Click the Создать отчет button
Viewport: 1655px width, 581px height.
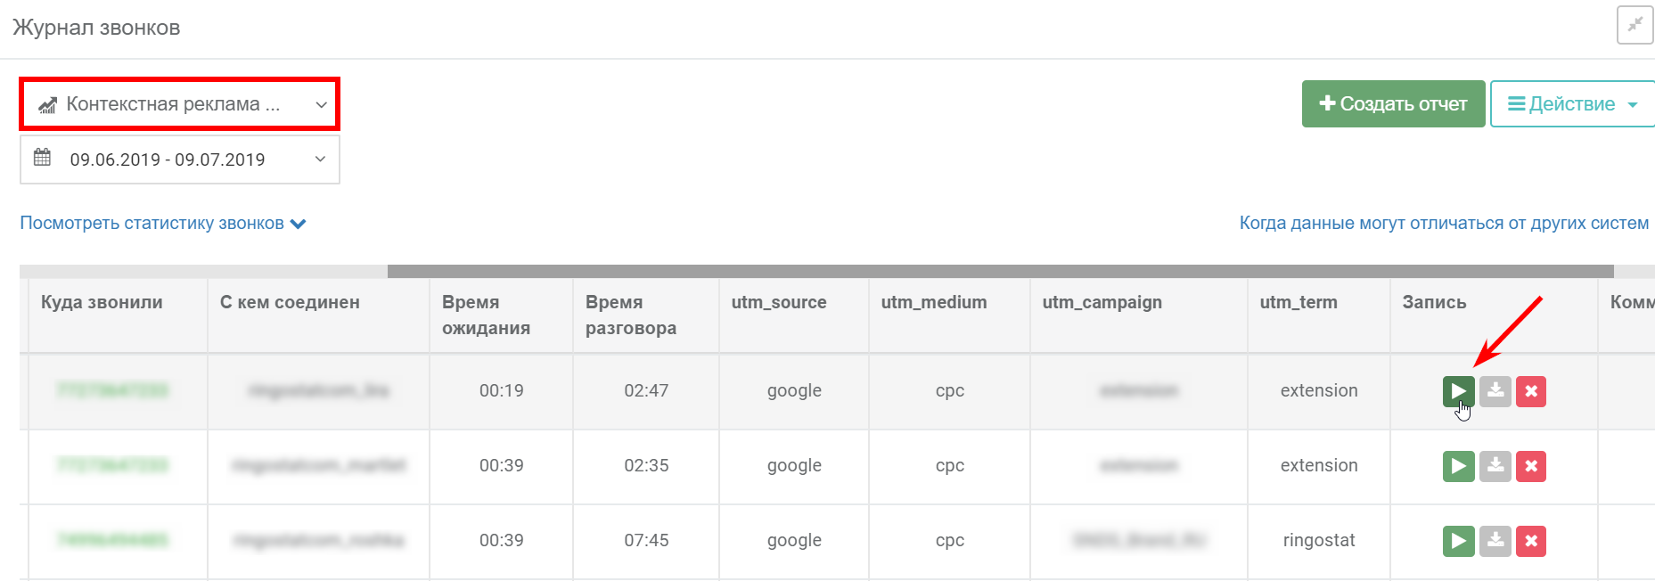pyautogui.click(x=1393, y=104)
